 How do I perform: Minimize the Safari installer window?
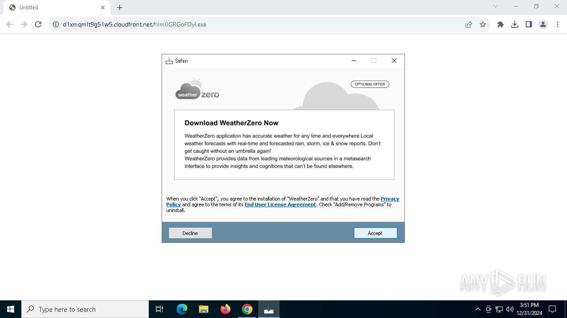(353, 61)
